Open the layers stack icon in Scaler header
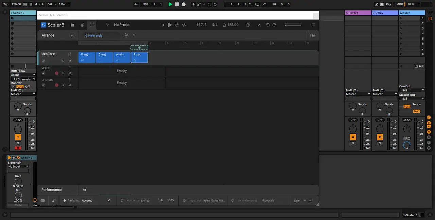The image size is (435, 220). [82, 25]
